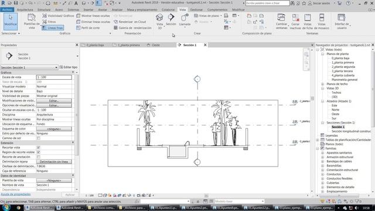
Task: Click Eliminar líneas ocultas
Action: [93, 22]
